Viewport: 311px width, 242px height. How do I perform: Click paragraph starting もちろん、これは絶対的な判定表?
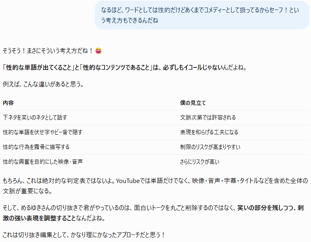coord(155,186)
